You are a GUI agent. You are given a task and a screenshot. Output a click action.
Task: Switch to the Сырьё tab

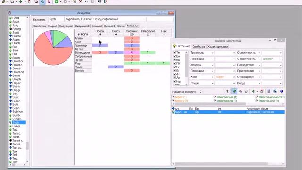click(x=52, y=26)
